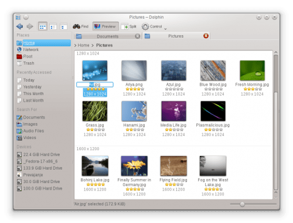293x223 pixels.
Task: Toggle the Preview button
Action: pos(105,26)
